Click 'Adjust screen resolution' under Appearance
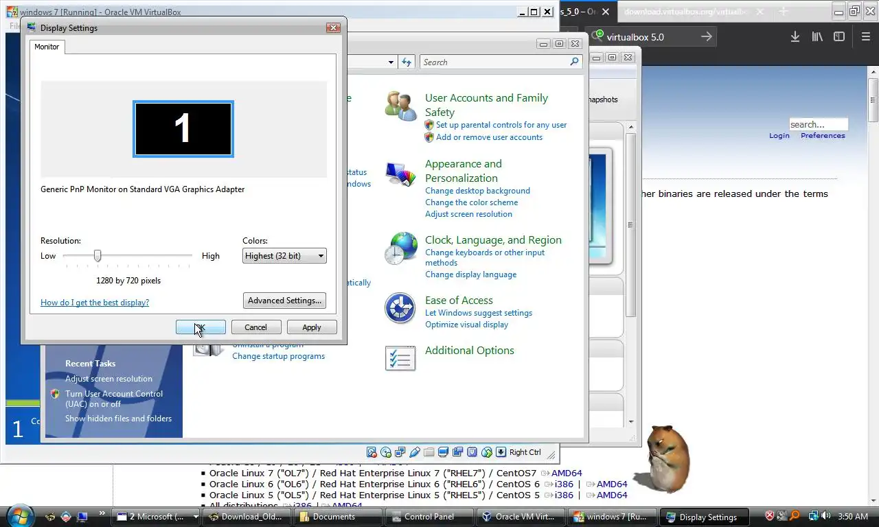This screenshot has height=527, width=879. click(468, 214)
